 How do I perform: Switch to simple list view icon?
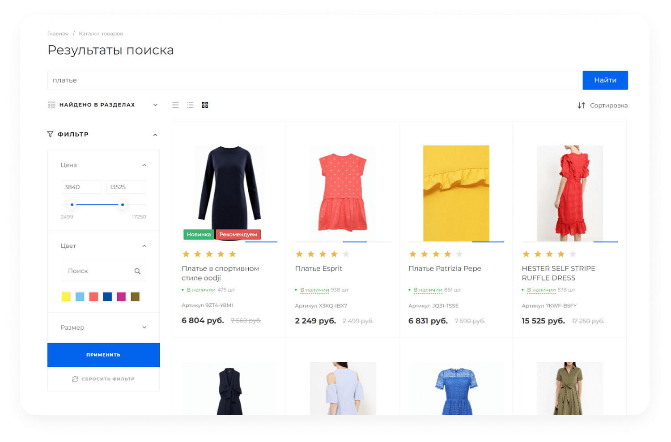point(175,105)
